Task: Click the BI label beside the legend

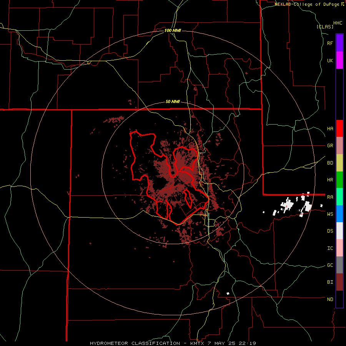Action: pyautogui.click(x=330, y=282)
